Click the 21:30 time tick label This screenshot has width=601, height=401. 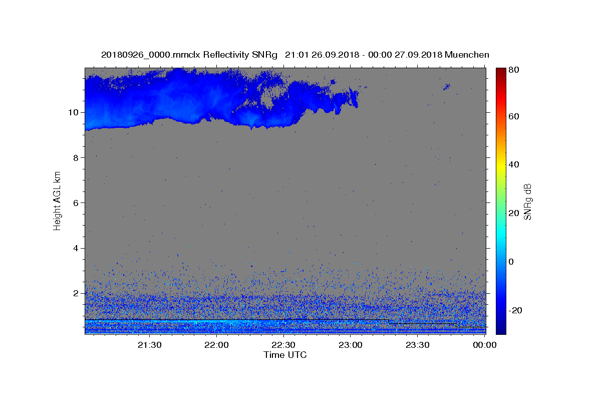(x=150, y=345)
